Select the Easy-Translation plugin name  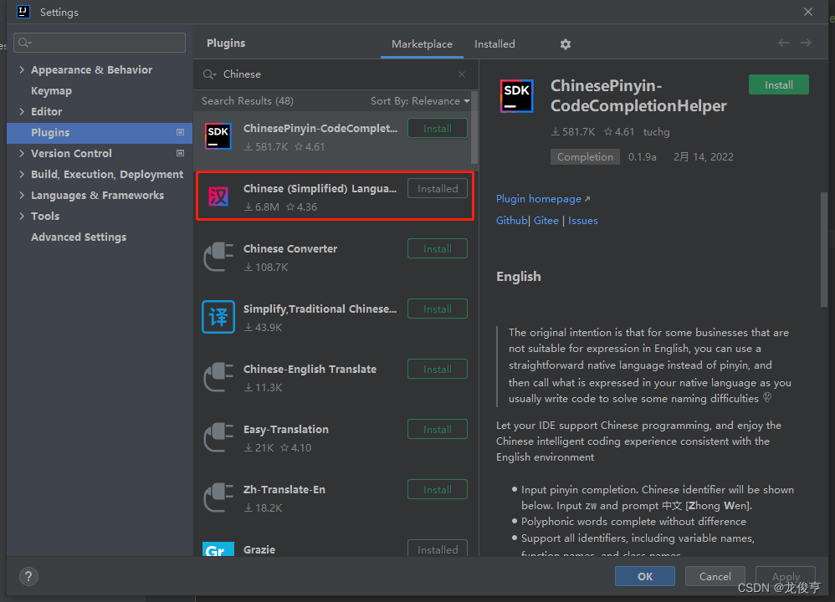[286, 429]
